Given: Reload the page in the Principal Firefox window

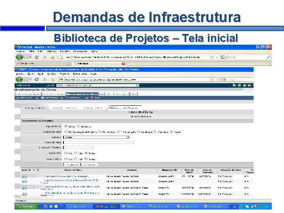Looking at the screenshot, I should pos(37,57).
